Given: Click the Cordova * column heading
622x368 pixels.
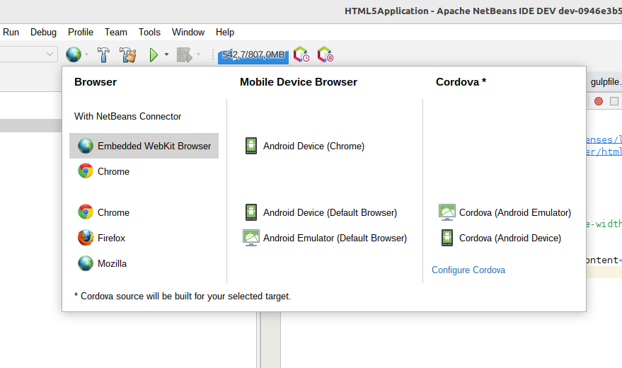Looking at the screenshot, I should coord(461,82).
